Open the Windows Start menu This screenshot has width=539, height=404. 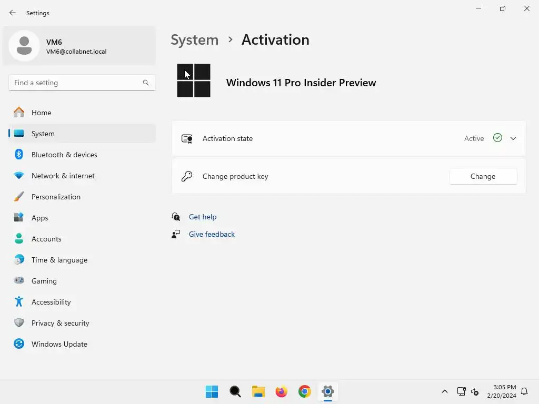212,391
